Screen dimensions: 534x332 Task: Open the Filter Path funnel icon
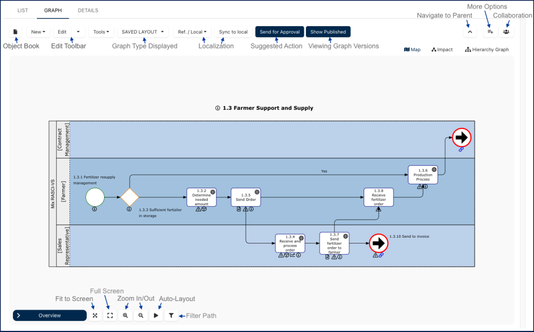click(x=171, y=315)
